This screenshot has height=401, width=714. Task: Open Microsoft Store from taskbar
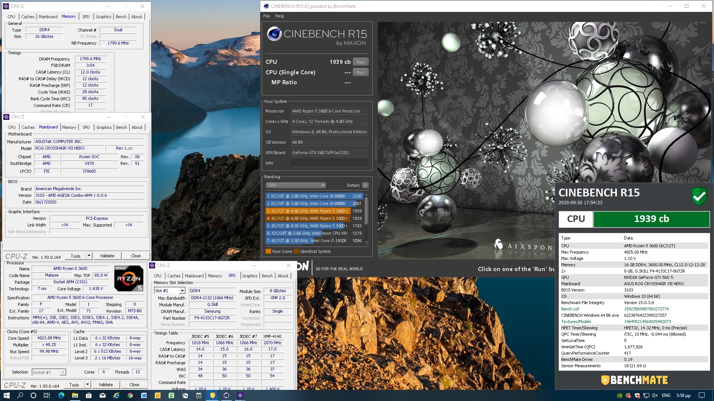point(89,395)
